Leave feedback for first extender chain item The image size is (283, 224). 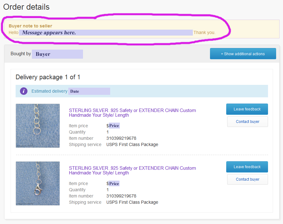click(x=247, y=109)
